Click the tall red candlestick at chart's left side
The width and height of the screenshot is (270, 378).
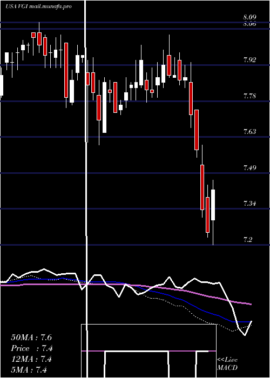[66, 70]
